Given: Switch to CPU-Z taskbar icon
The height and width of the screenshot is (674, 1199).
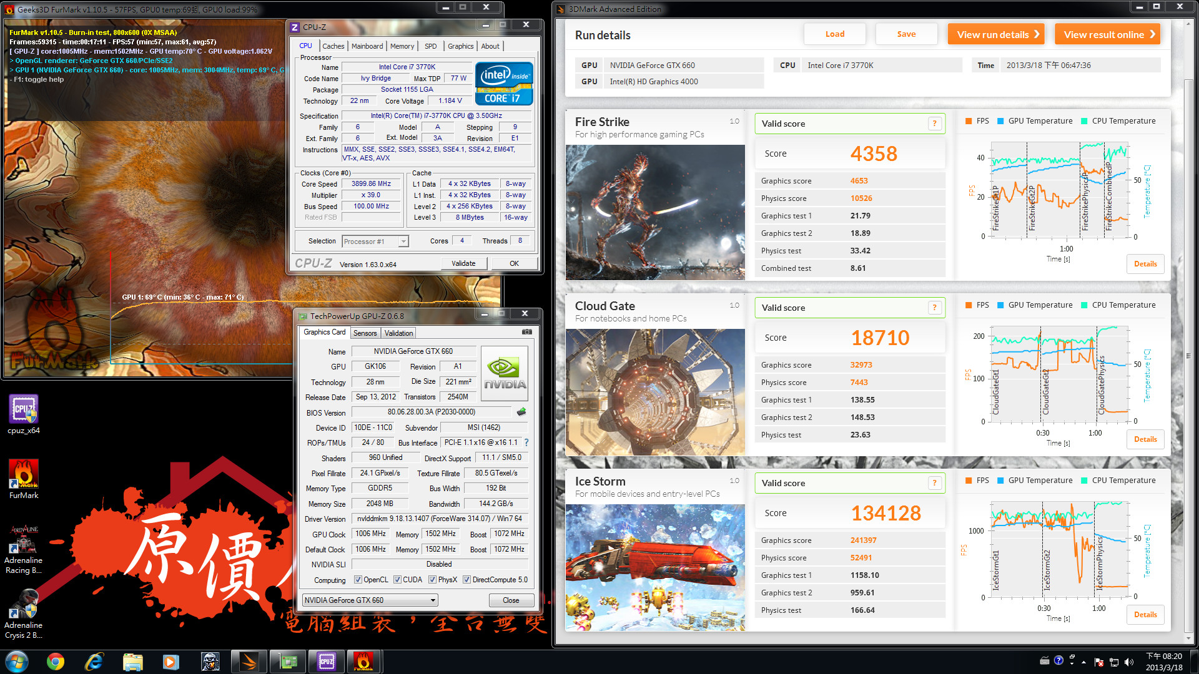Looking at the screenshot, I should click(x=326, y=662).
